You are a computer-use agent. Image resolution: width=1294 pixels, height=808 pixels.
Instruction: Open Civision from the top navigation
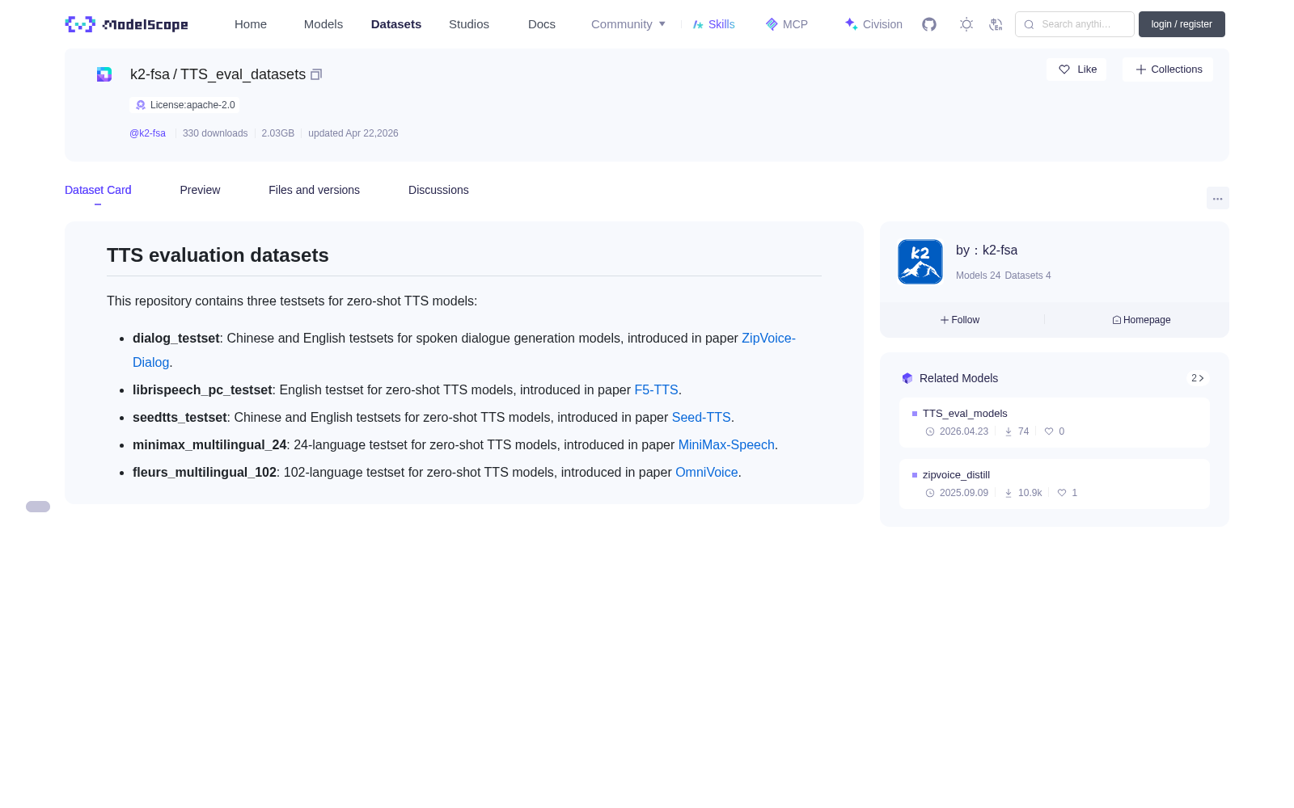(873, 24)
